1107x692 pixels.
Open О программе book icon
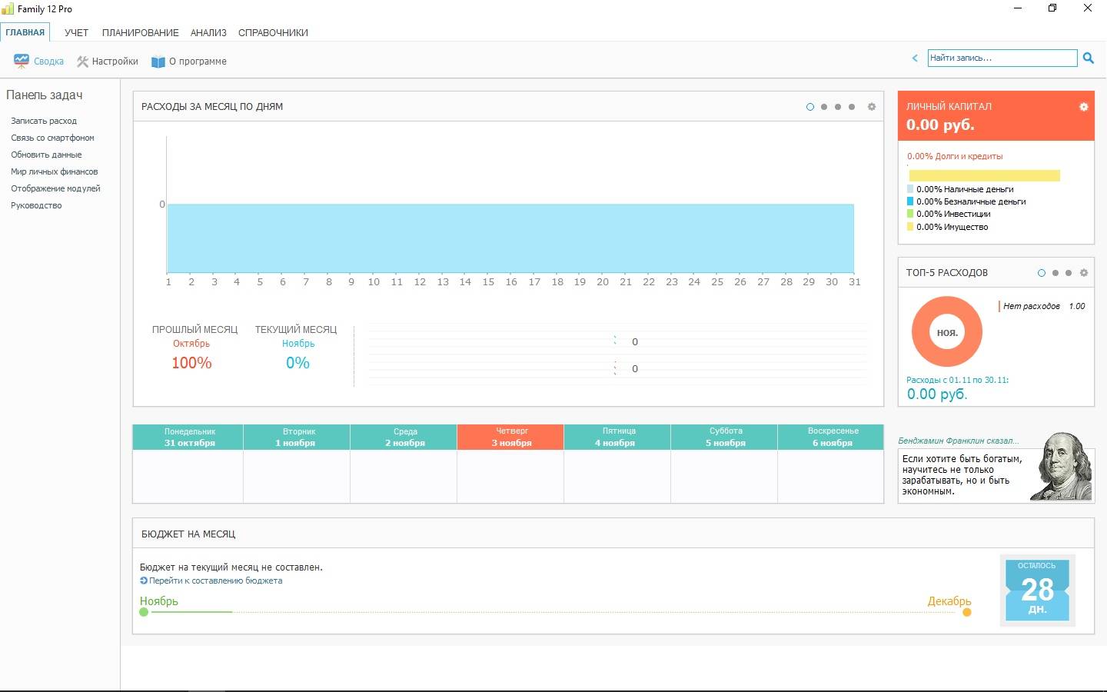[158, 62]
